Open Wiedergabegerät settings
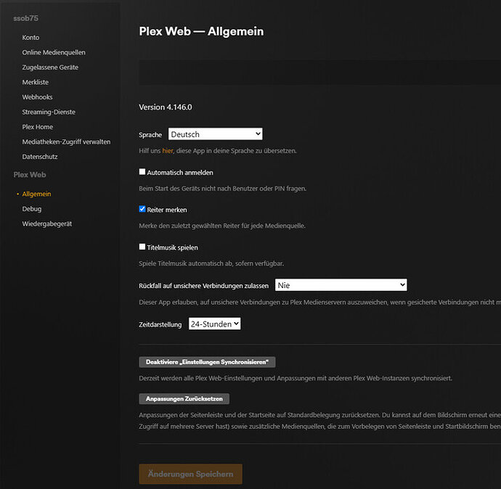Image resolution: width=501 pixels, height=489 pixels. click(x=47, y=223)
